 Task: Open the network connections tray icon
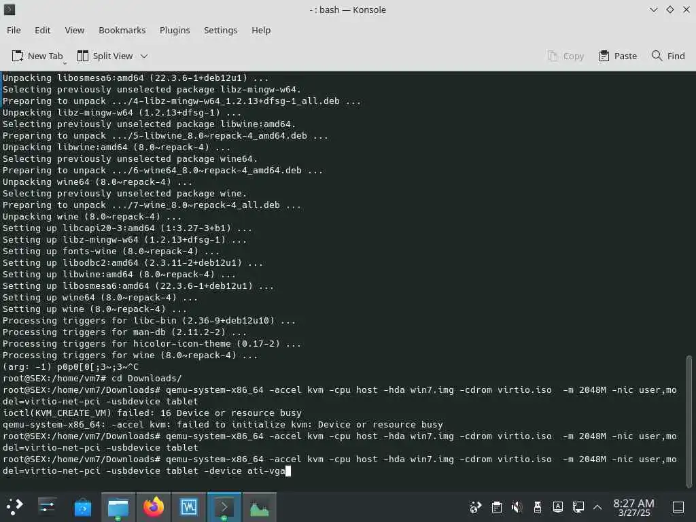578,507
